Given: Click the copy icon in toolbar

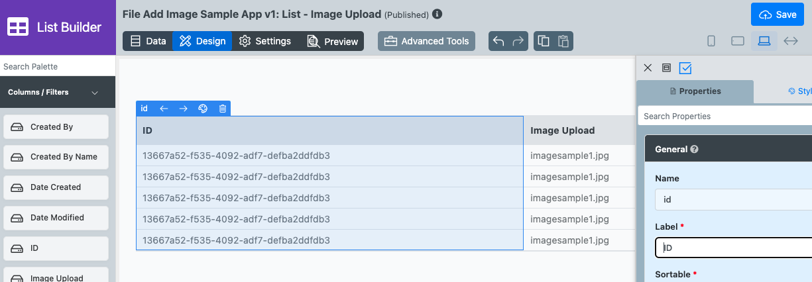Looking at the screenshot, I should (x=544, y=41).
